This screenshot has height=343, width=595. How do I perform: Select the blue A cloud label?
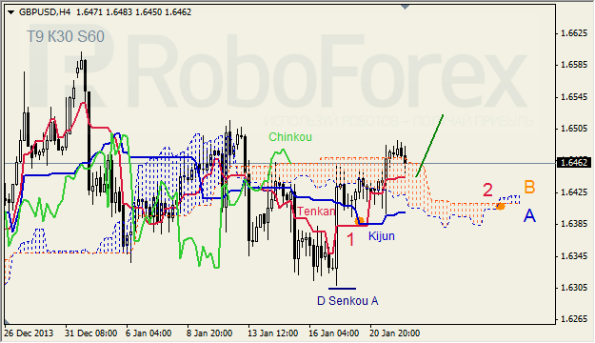coord(529,215)
